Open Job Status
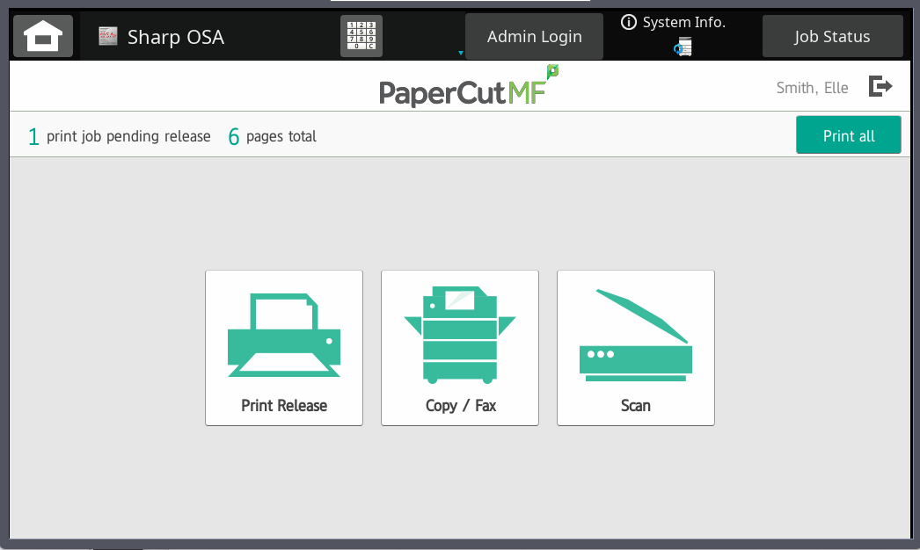This screenshot has height=550, width=920. click(833, 36)
